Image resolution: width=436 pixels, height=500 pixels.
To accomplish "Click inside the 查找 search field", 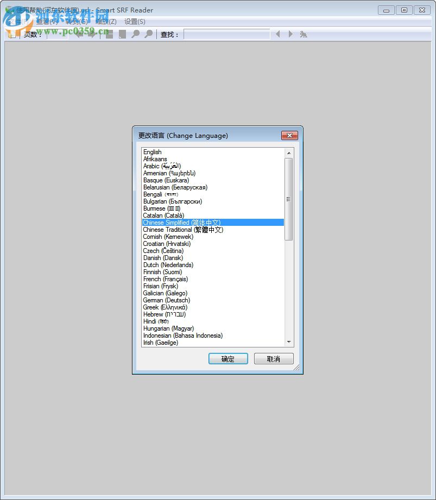I will click(228, 34).
